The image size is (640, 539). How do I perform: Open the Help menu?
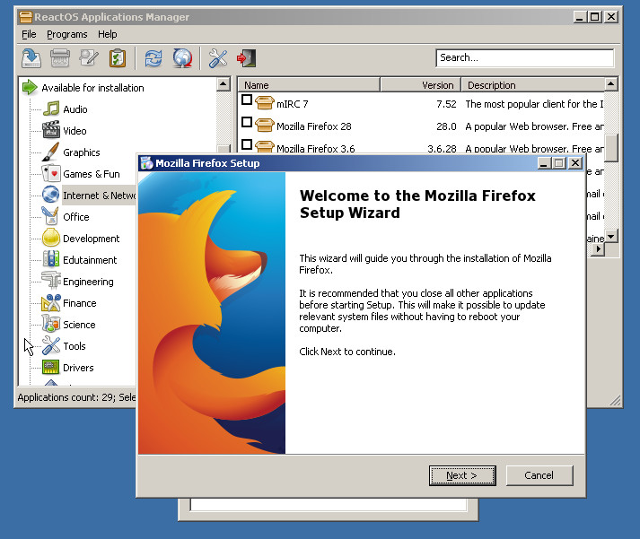click(108, 34)
